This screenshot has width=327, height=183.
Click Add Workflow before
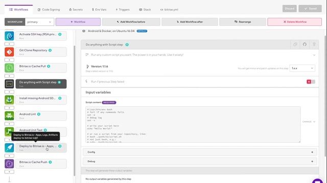coord(131,22)
